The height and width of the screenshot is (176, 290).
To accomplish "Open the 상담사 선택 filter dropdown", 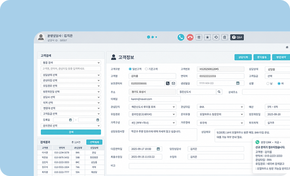I will pyautogui.click(x=71, y=97).
